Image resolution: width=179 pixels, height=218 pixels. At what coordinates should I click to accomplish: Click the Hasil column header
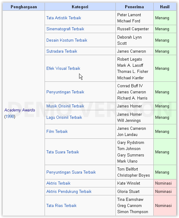(x=165, y=7)
